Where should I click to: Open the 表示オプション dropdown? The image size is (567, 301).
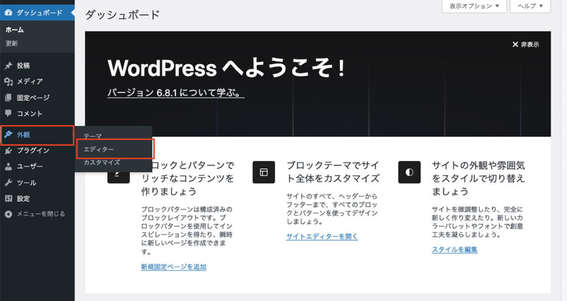(474, 6)
